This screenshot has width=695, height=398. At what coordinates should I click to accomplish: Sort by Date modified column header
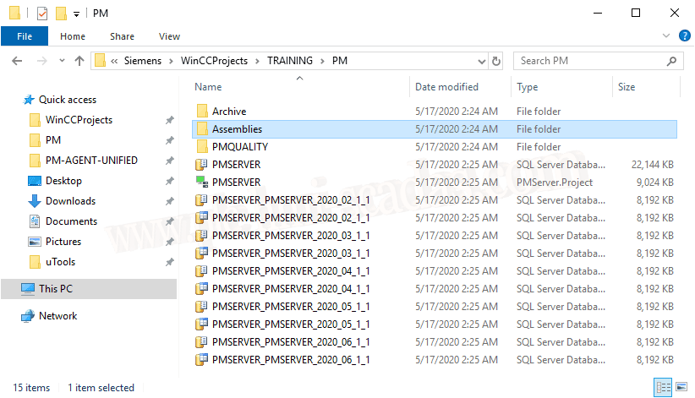(x=446, y=87)
